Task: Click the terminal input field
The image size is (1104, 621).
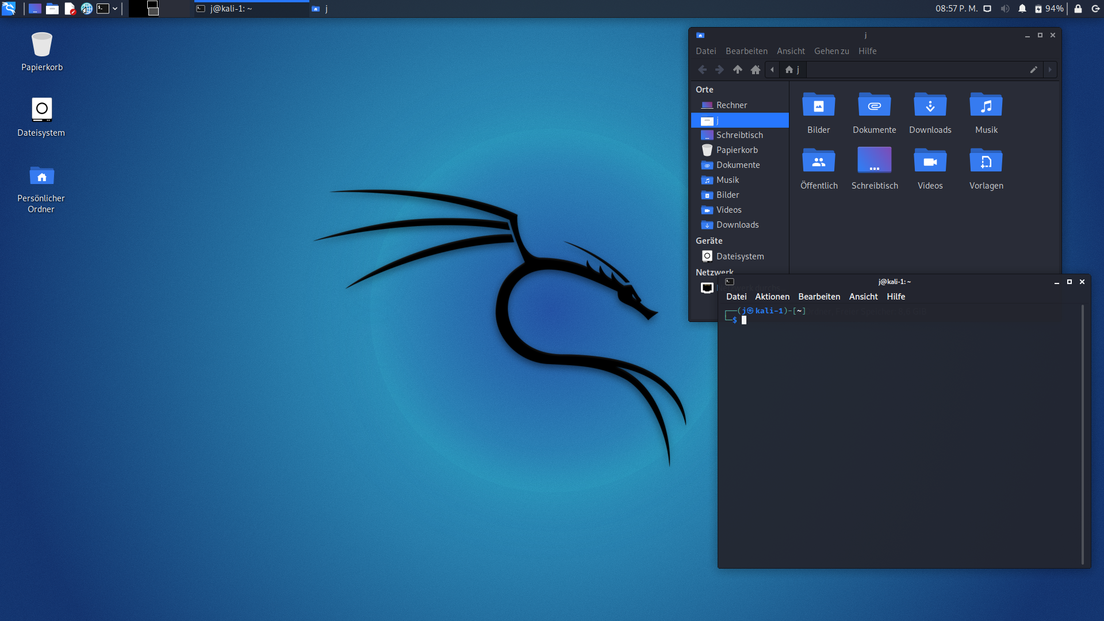Action: click(746, 320)
